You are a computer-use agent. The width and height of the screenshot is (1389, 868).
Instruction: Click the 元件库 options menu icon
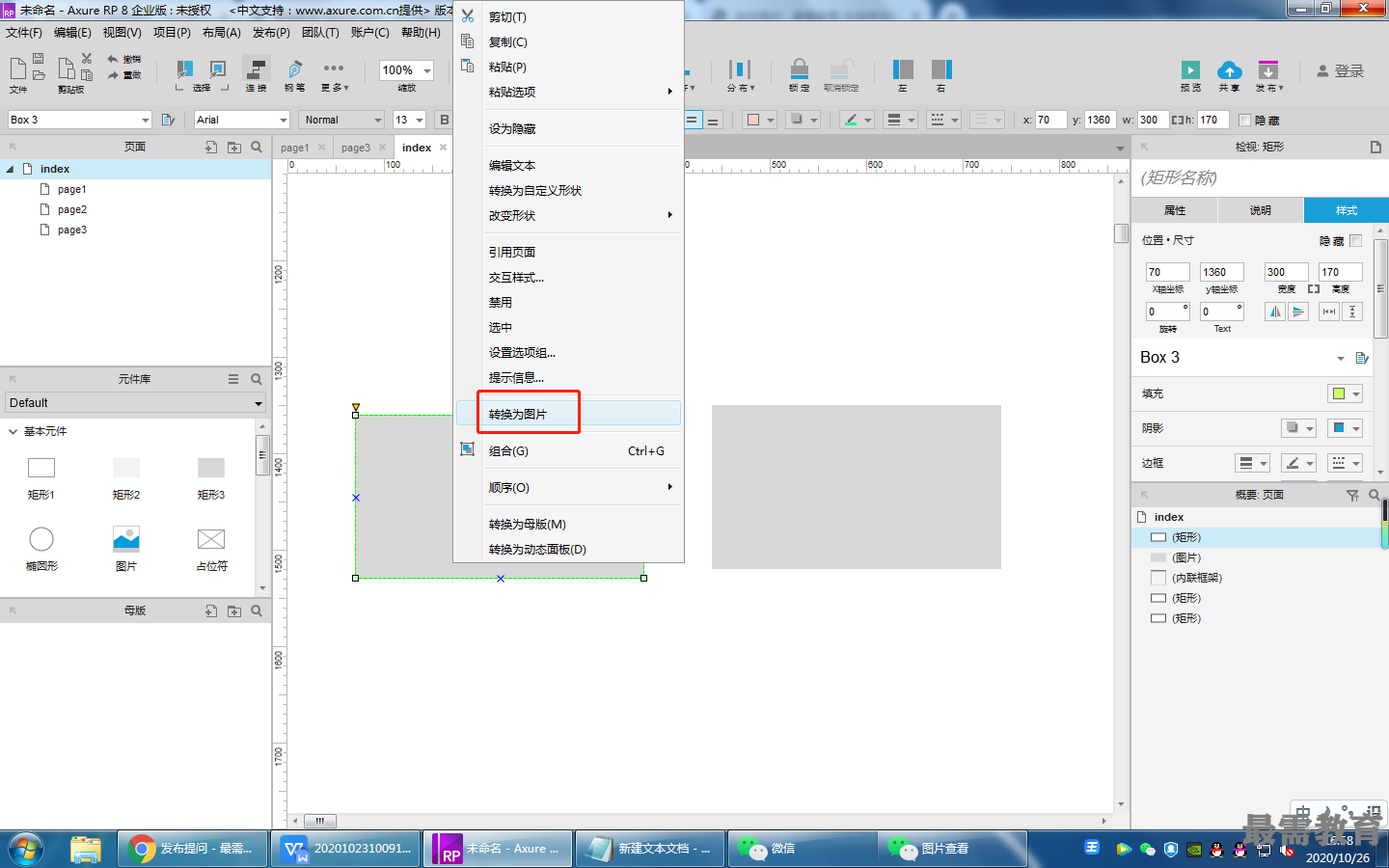click(233, 379)
